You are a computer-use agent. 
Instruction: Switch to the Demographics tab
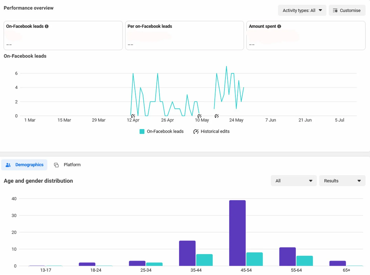(x=24, y=165)
